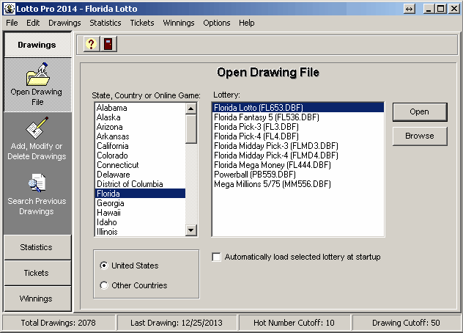
Task: Click the Open button
Action: 420,111
